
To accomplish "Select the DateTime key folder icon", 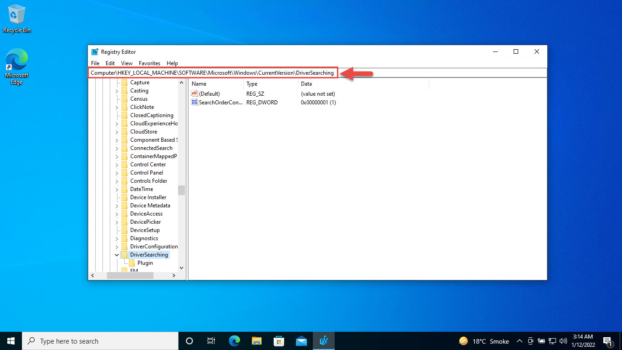I will point(124,189).
